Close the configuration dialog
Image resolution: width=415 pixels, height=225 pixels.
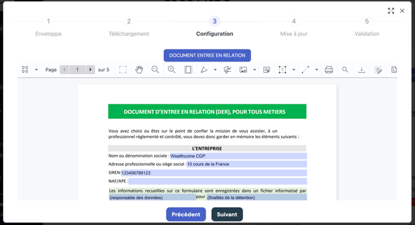[402, 11]
